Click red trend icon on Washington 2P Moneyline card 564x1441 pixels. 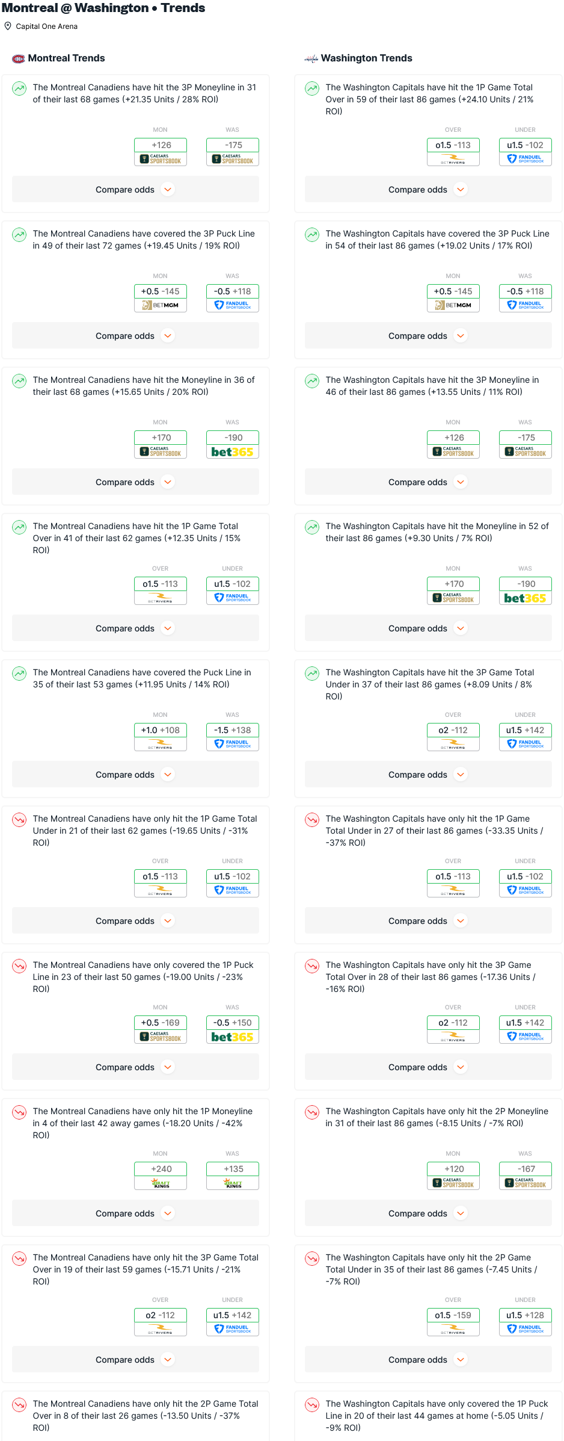312,1112
